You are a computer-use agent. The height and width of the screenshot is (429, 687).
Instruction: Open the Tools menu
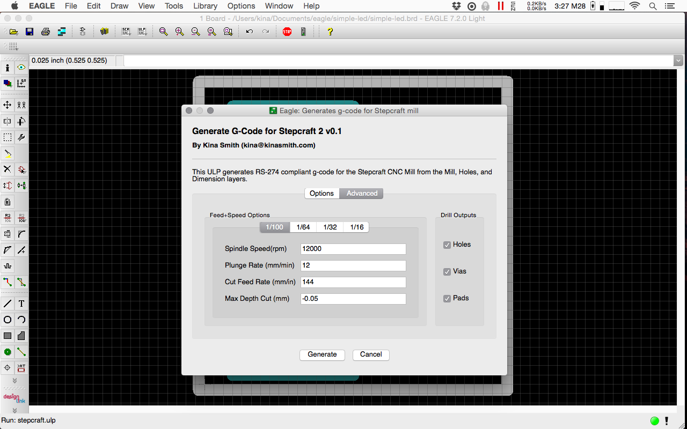174,6
